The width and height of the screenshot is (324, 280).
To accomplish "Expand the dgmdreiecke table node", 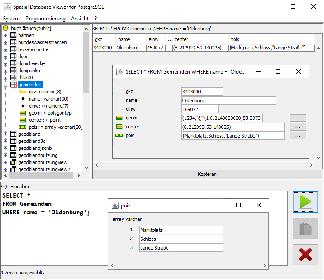I will [6, 63].
